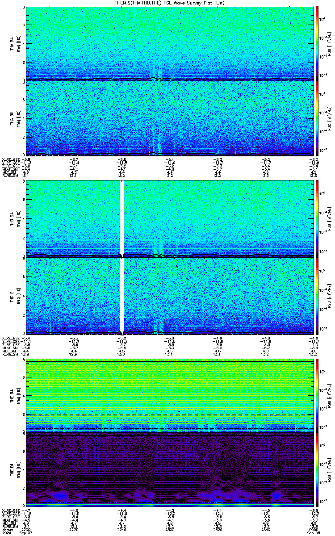Click the THE B∥ spectrogram panel
The width and height of the screenshot is (335, 536).
pyautogui.click(x=169, y=470)
